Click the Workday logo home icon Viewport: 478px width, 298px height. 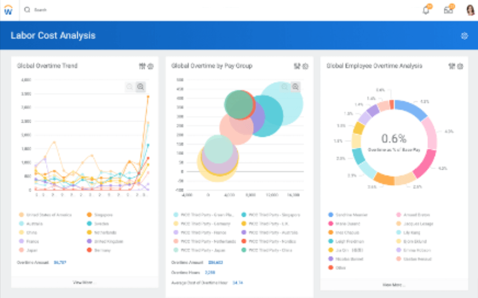click(x=8, y=10)
